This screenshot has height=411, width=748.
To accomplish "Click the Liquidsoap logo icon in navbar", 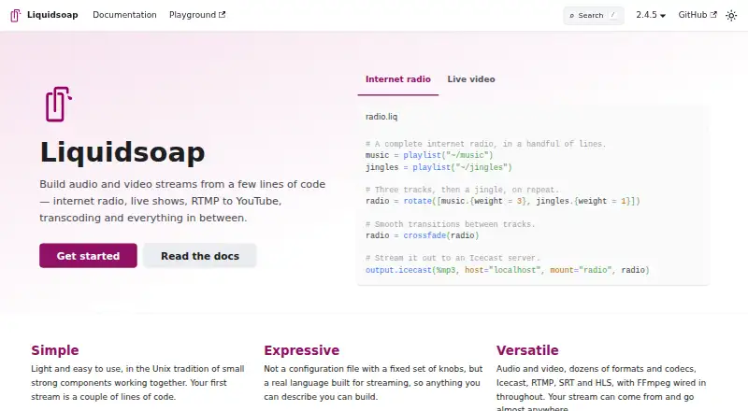I will 16,15.
